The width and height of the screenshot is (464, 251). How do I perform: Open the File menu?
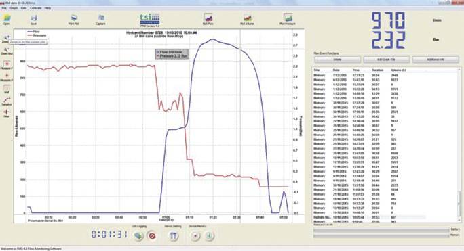[x=4, y=8]
